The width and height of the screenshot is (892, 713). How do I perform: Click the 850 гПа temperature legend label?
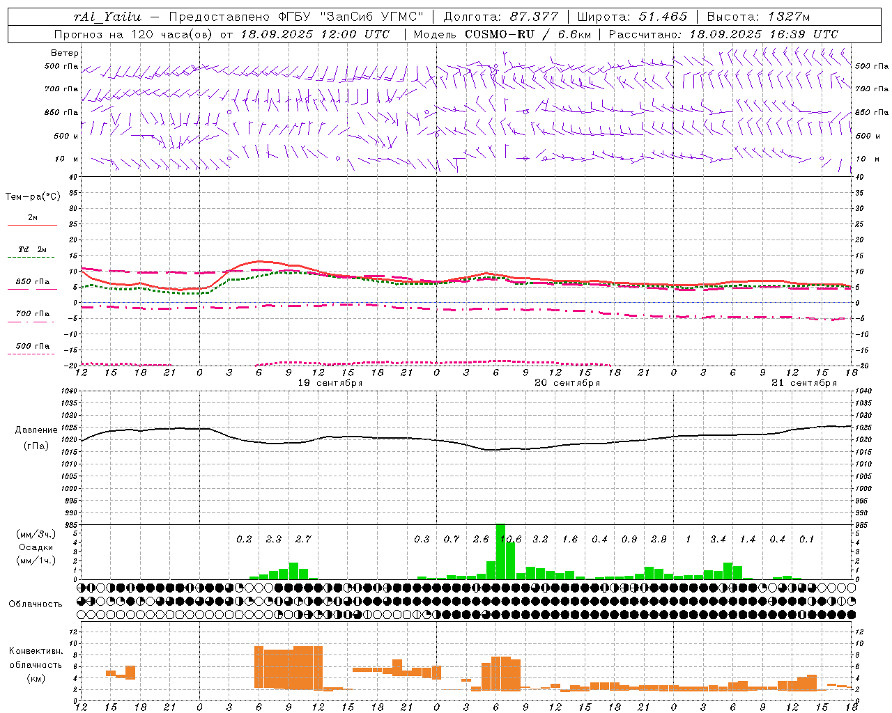pos(33,282)
